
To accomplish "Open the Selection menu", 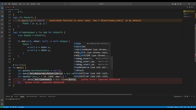I will point(14,4).
